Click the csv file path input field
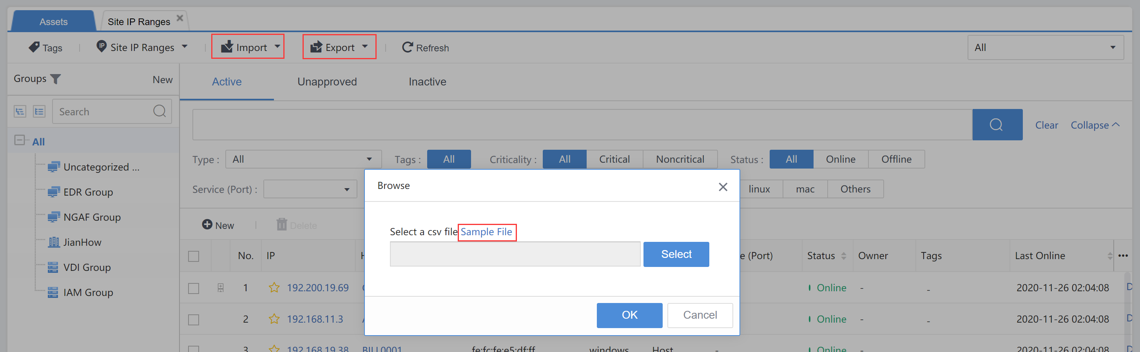 point(515,254)
